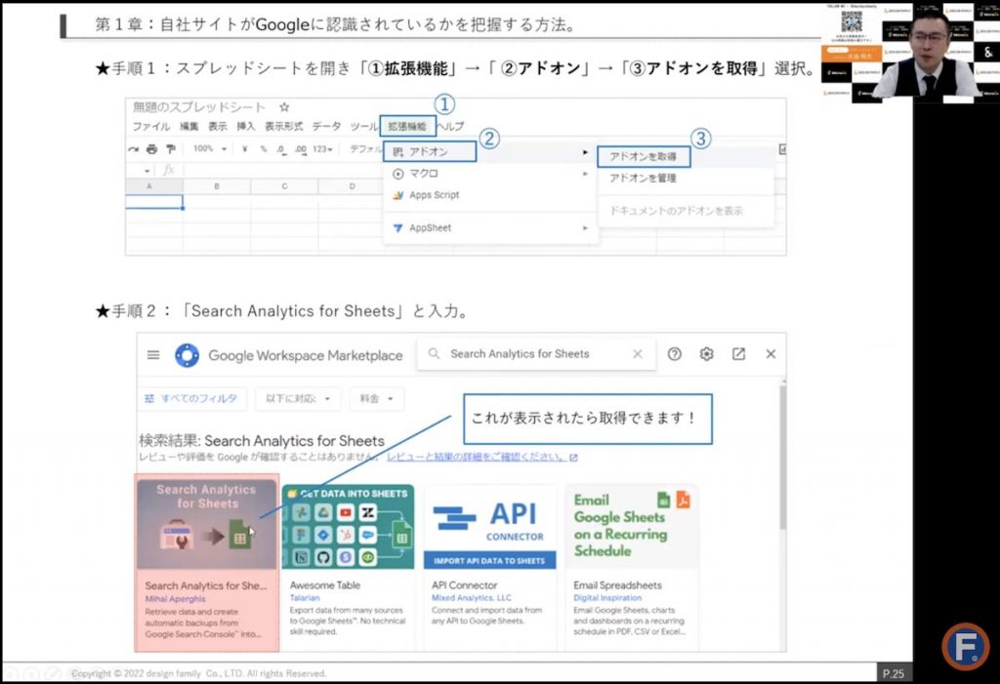Click the presenter webcam thumbnail

(910, 53)
